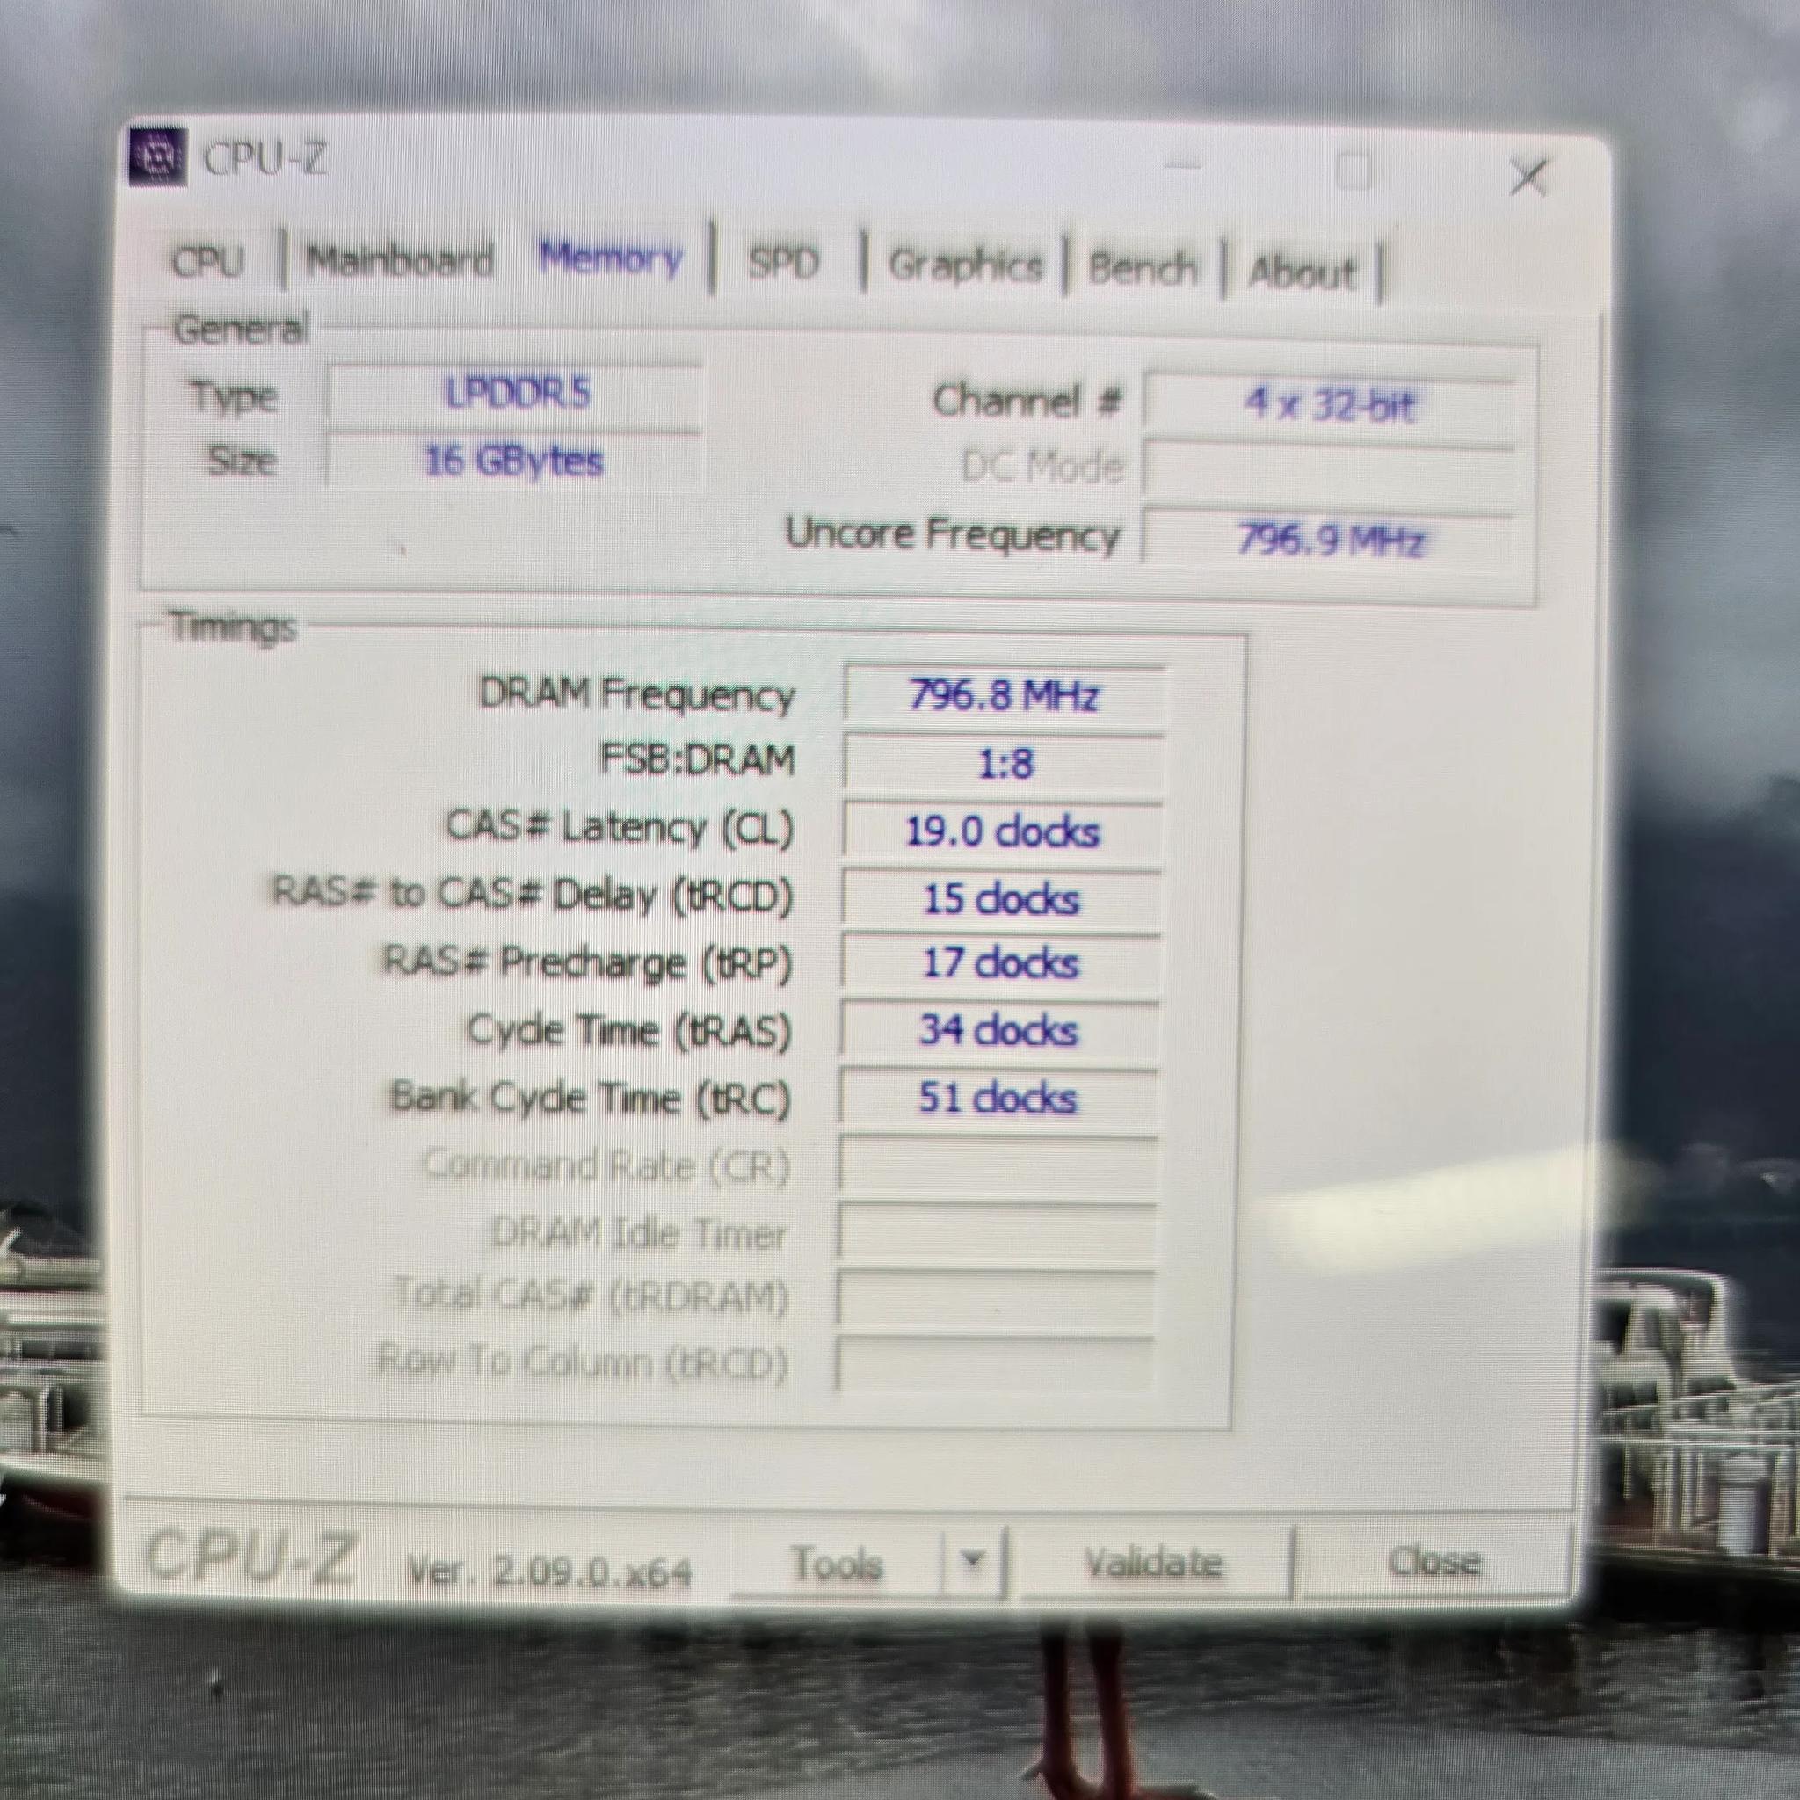Click the CAS# Latency value 19.0 clocks
The width and height of the screenshot is (1800, 1800).
coord(1003,831)
